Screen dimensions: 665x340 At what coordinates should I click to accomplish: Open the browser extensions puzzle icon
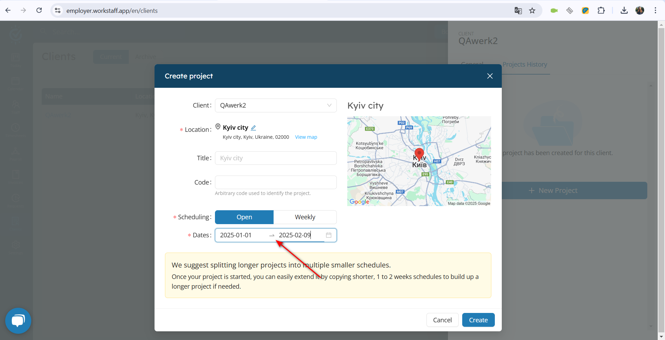pos(601,10)
